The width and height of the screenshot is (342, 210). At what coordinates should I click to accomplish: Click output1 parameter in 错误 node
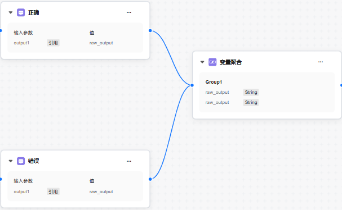point(21,191)
